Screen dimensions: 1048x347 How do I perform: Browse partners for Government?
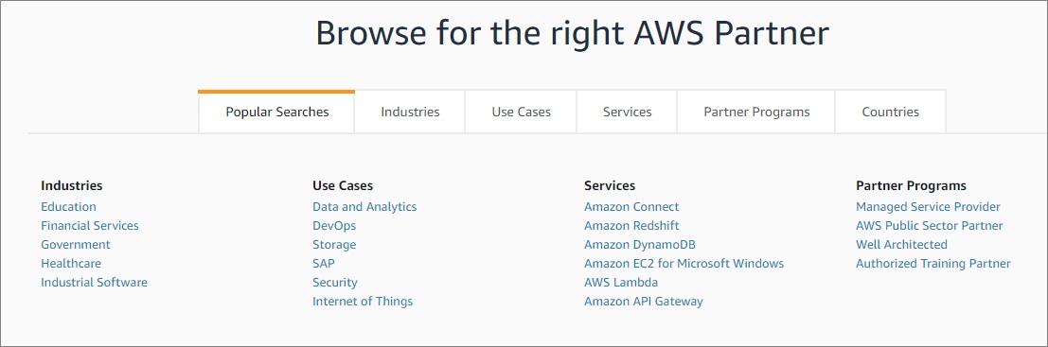coord(76,245)
